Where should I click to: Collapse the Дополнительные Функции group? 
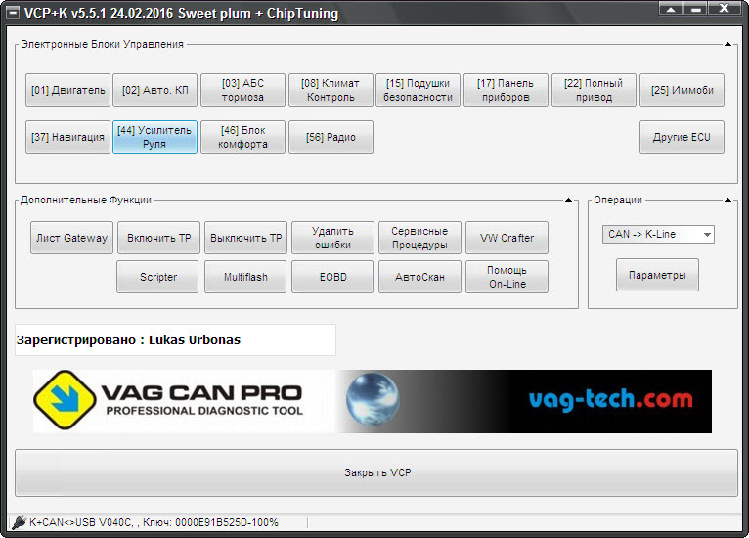coord(568,200)
